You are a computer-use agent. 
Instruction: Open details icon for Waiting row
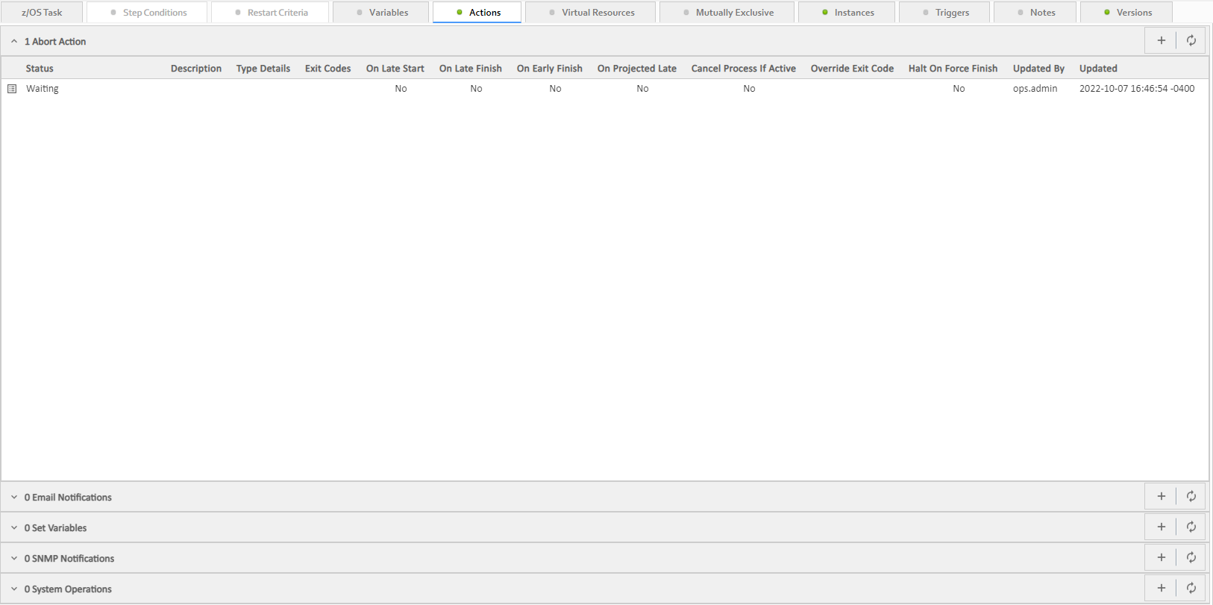pyautogui.click(x=12, y=89)
